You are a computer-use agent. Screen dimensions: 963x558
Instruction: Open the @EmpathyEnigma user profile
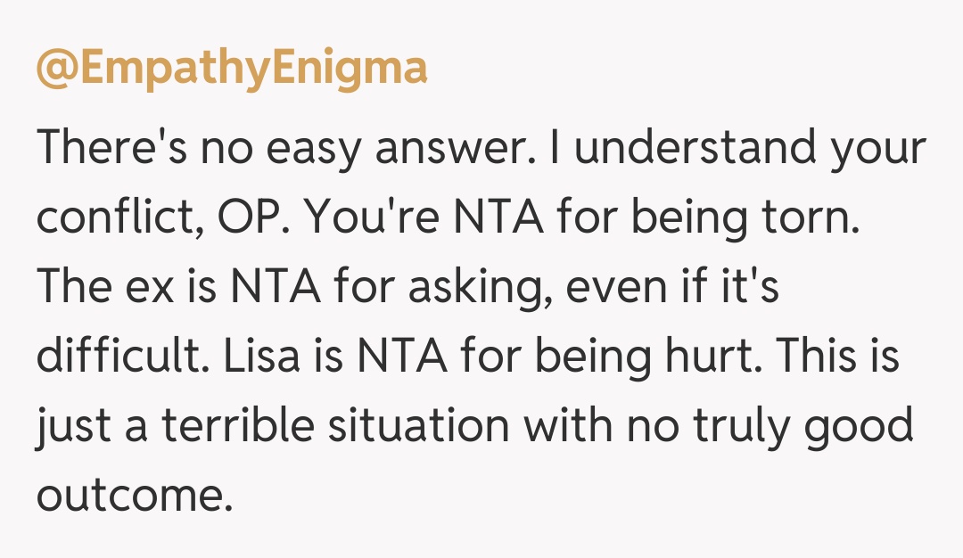click(232, 69)
